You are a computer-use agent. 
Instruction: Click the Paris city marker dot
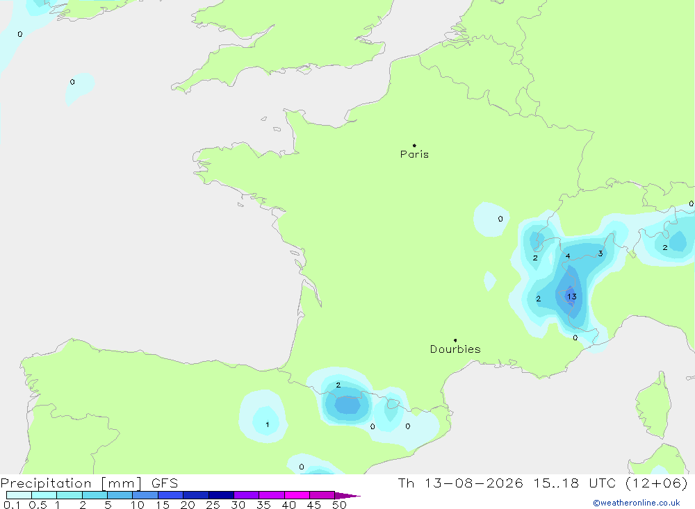click(414, 145)
